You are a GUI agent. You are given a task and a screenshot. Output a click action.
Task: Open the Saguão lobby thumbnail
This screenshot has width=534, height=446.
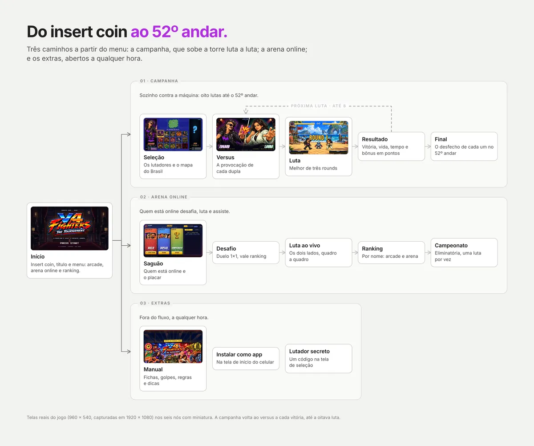point(173,240)
